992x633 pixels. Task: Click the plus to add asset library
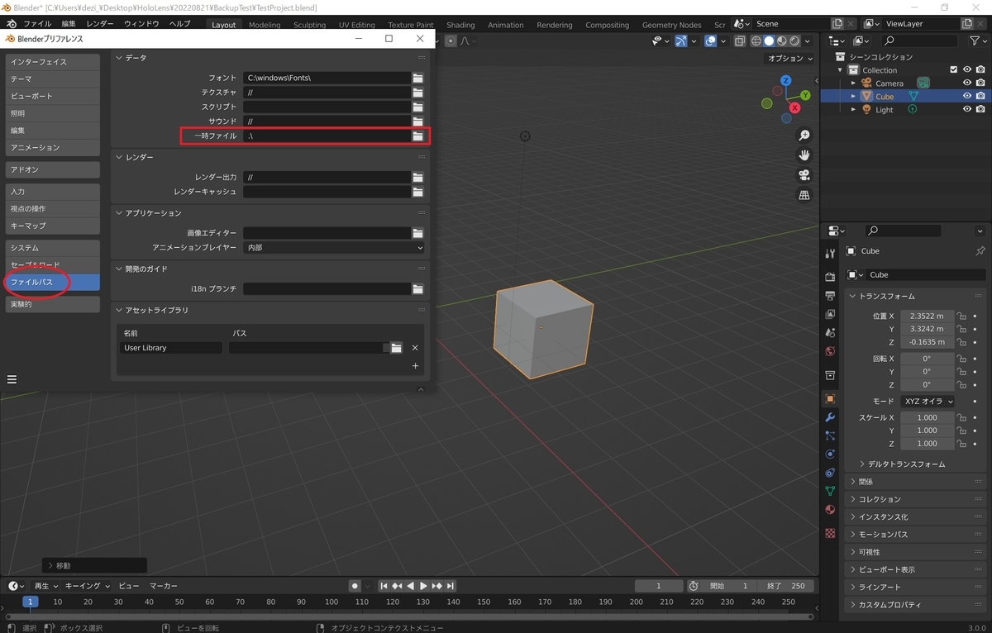415,365
